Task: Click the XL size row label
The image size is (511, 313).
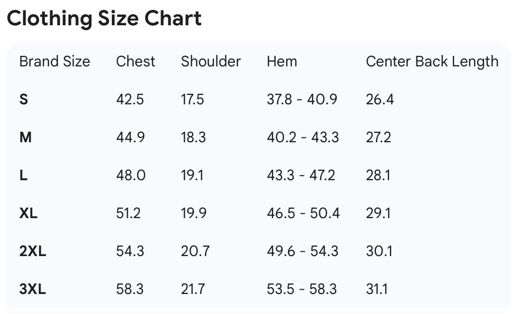Action: tap(29, 213)
